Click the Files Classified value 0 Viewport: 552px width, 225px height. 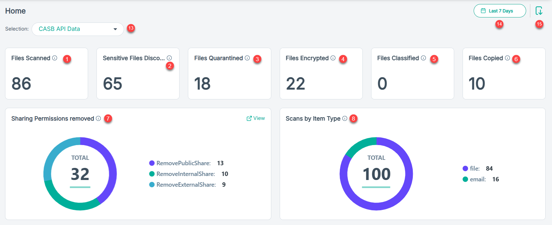click(382, 84)
